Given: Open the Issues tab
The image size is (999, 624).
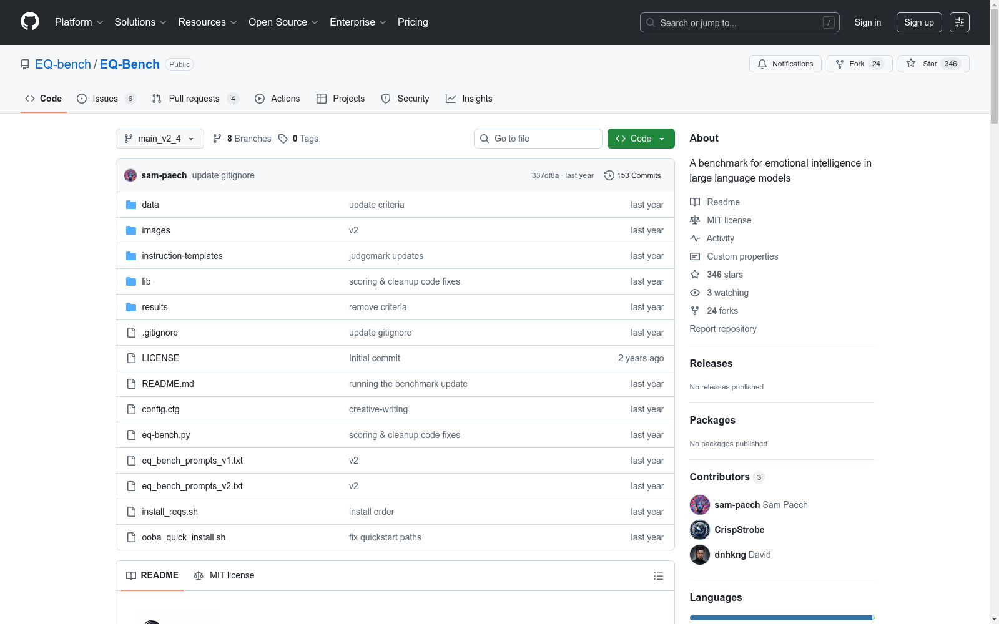Looking at the screenshot, I should 106,99.
